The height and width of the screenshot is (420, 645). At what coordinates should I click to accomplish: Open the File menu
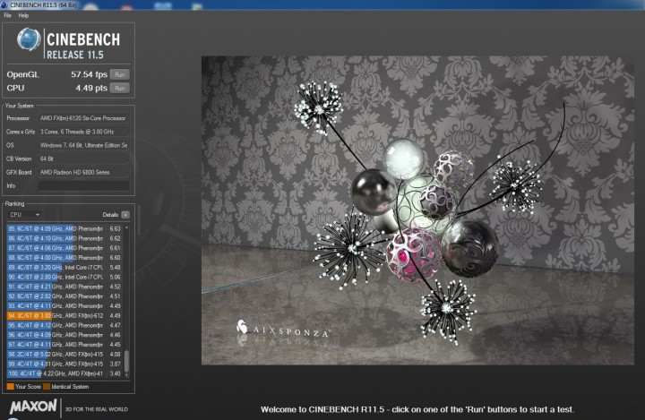(x=7, y=15)
